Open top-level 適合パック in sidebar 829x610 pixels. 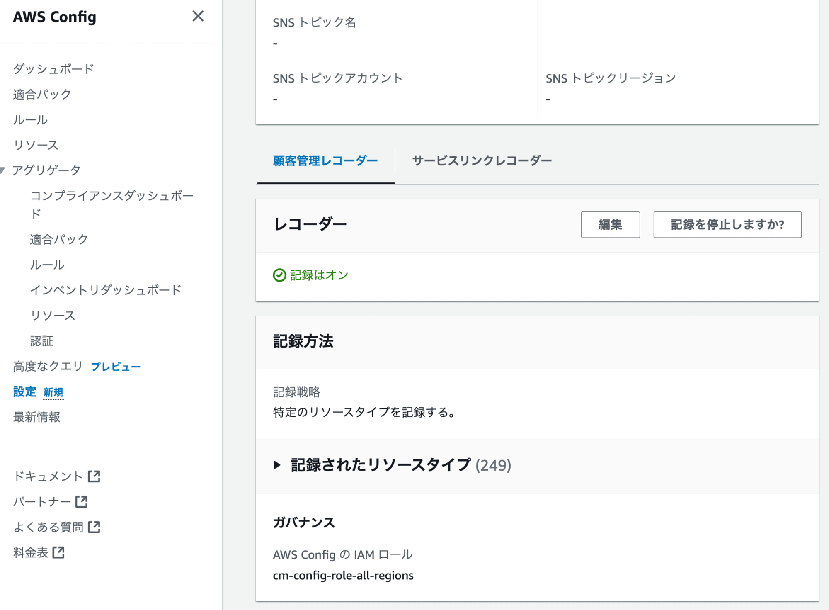click(x=42, y=95)
